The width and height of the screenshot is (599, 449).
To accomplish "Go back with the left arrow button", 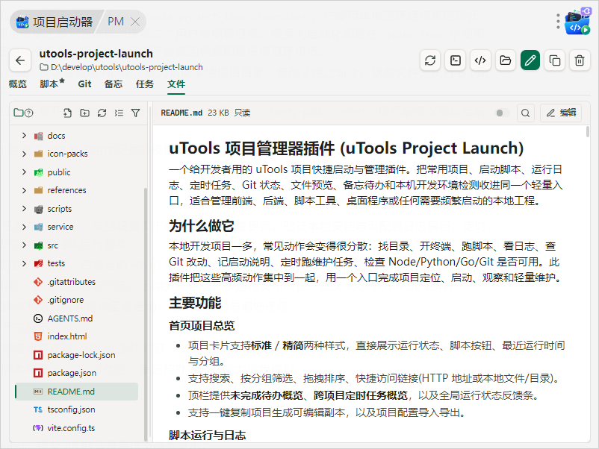I will point(20,60).
